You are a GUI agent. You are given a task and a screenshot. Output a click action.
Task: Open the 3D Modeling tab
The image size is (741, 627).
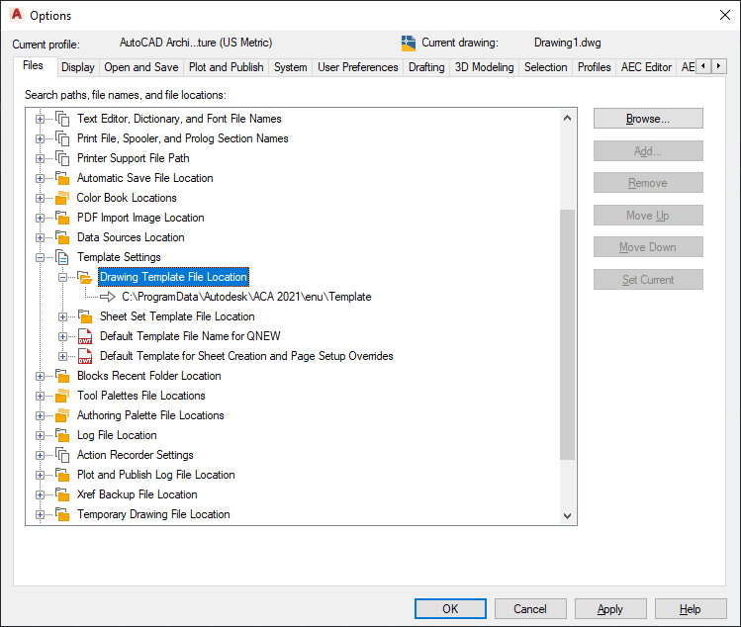pos(485,67)
